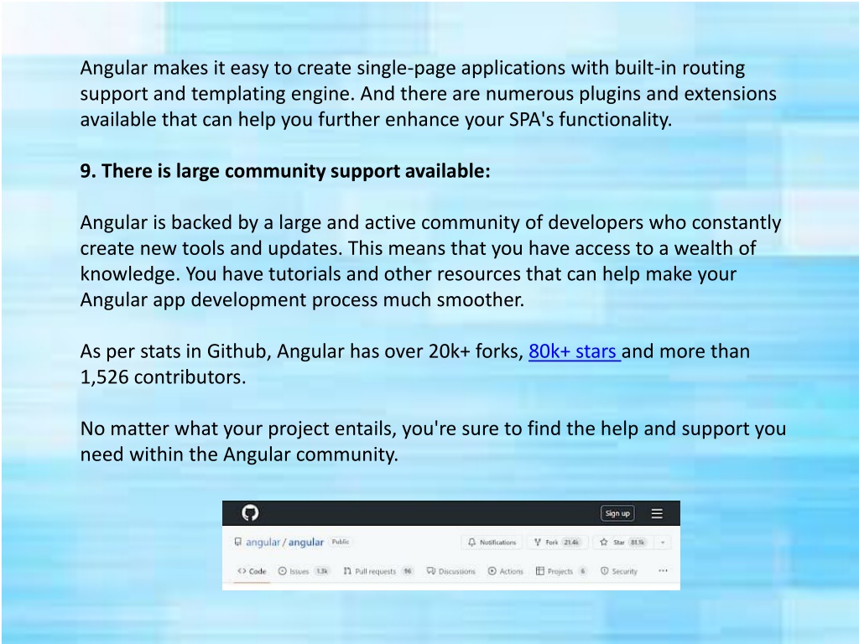Open the 80k+ stars hyperlink
This screenshot has width=859, height=644.
pyautogui.click(x=574, y=351)
